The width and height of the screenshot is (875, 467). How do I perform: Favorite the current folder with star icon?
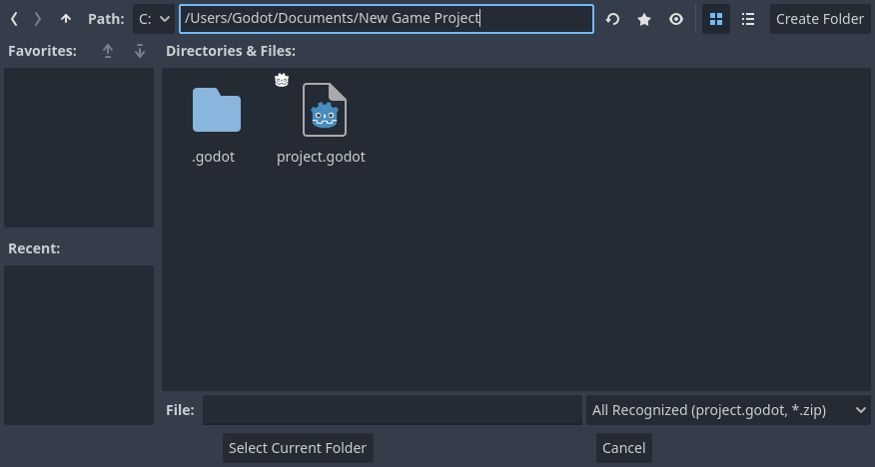(644, 19)
